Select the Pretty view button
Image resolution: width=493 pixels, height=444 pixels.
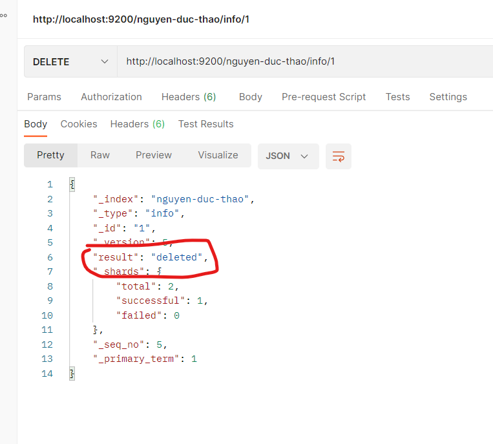click(50, 155)
